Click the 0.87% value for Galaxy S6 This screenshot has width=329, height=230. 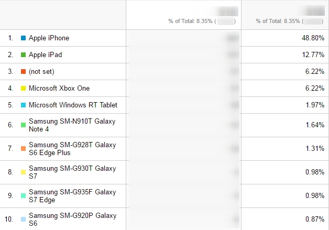point(315,220)
